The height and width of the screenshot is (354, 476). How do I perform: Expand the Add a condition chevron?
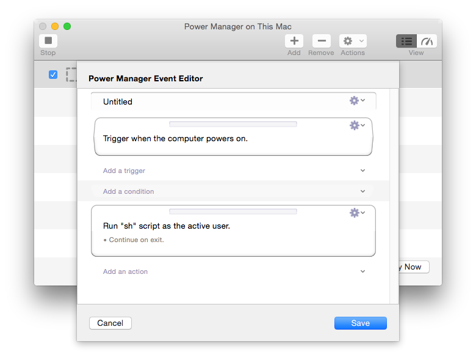tap(362, 191)
